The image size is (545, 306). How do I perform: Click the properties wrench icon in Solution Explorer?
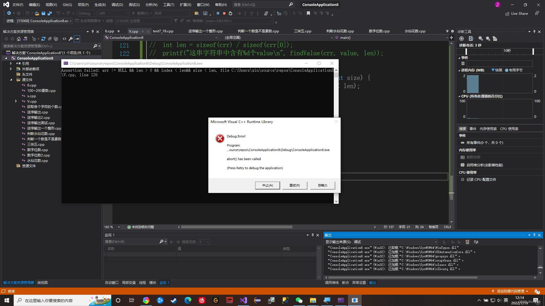pyautogui.click(x=71, y=39)
